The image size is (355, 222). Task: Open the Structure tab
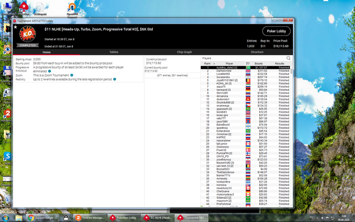click(257, 52)
